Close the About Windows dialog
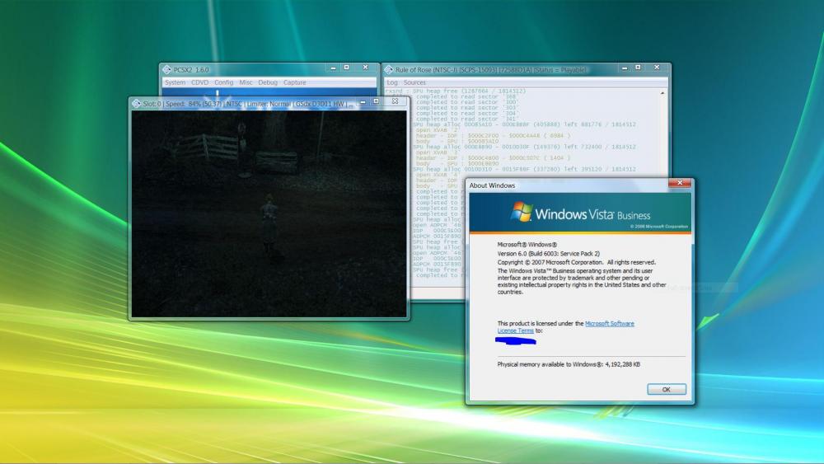The image size is (824, 464). tap(680, 183)
